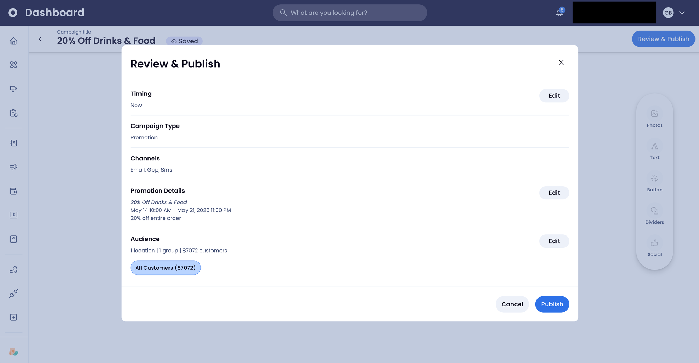This screenshot has height=363, width=699.
Task: Cancel the publish dialog
Action: (512, 304)
